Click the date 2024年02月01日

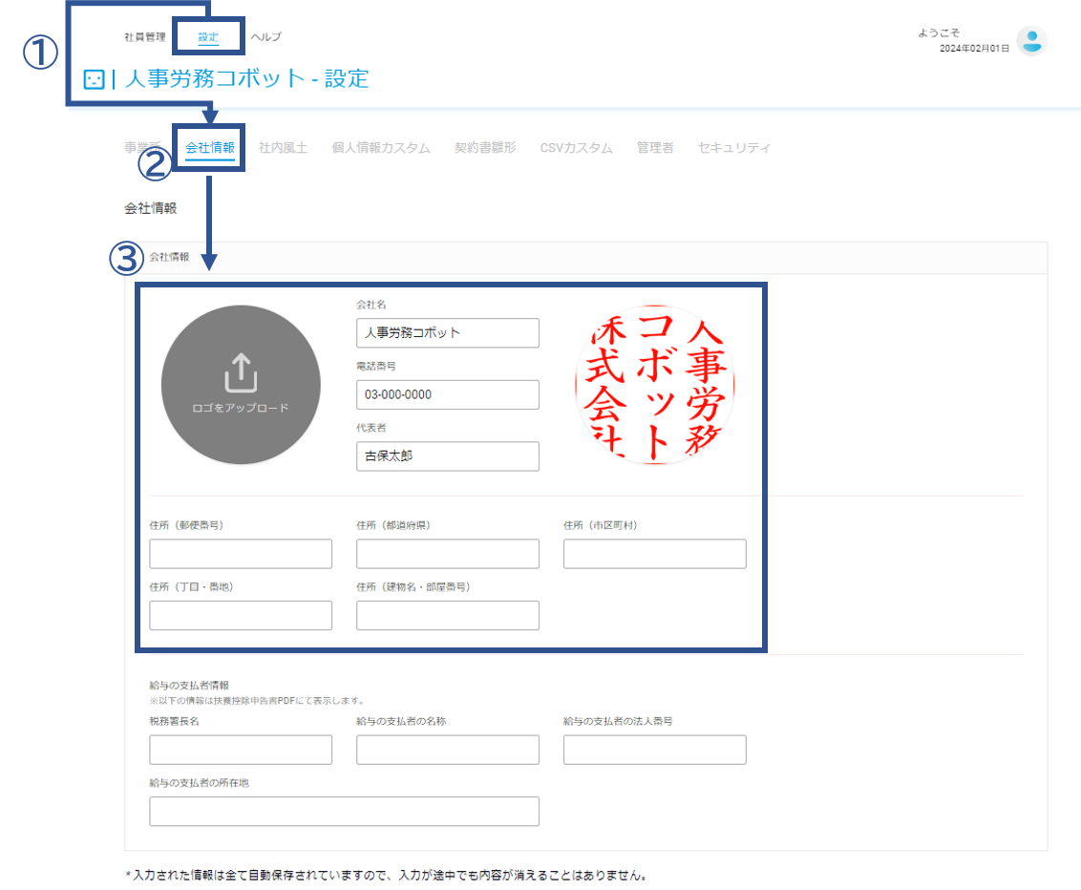[x=974, y=49]
